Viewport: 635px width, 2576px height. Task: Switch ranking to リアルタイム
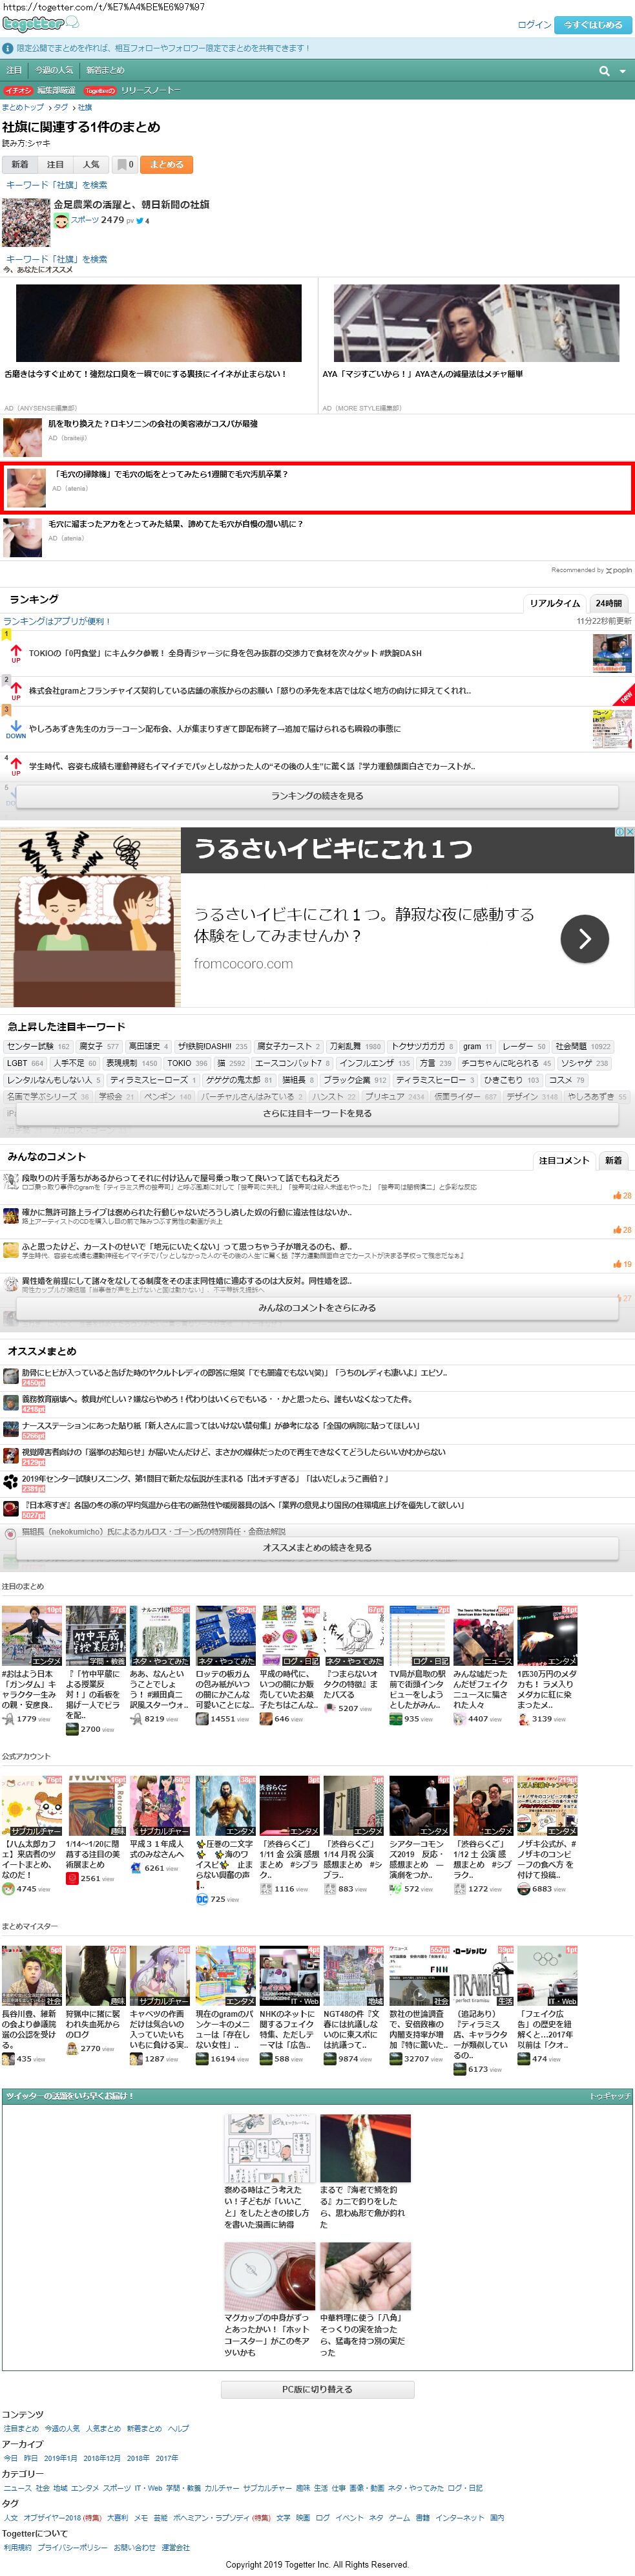click(555, 603)
